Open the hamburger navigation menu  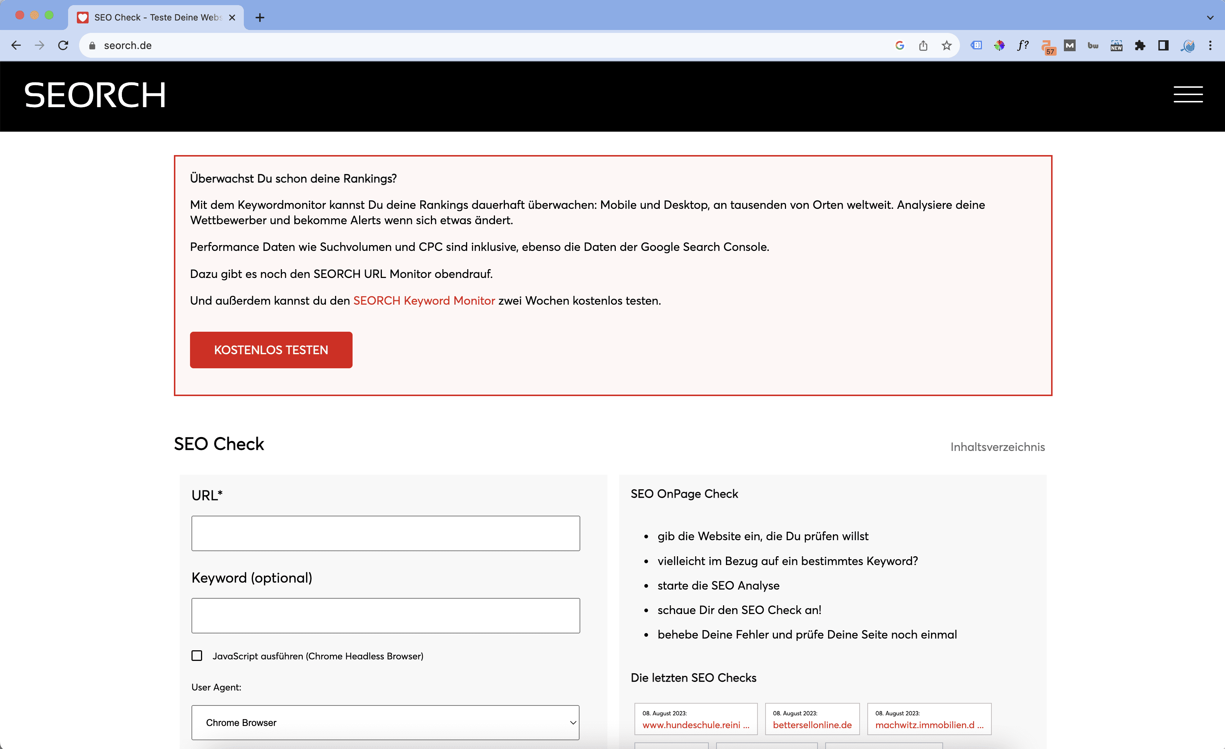(x=1188, y=94)
